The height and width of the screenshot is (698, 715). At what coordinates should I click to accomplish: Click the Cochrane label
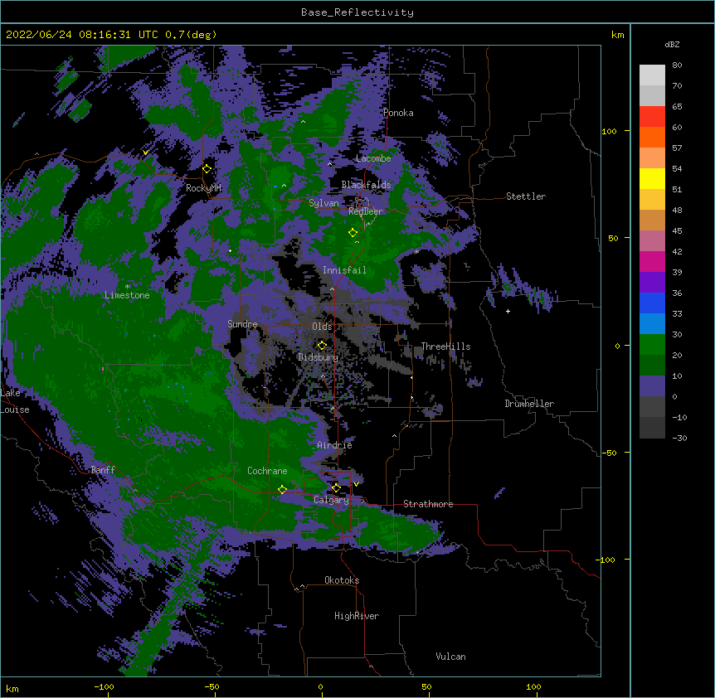(x=267, y=471)
